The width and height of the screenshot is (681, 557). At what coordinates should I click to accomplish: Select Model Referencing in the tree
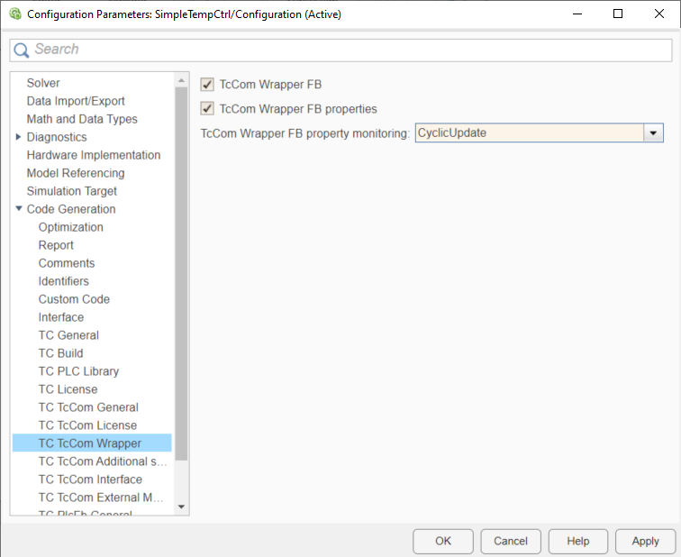(76, 173)
